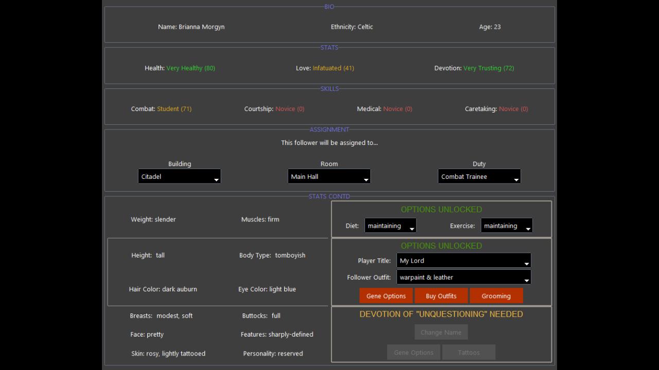This screenshot has height=370, width=659.
Task: Click the Ethnicity: Celtic text
Action: coord(352,27)
